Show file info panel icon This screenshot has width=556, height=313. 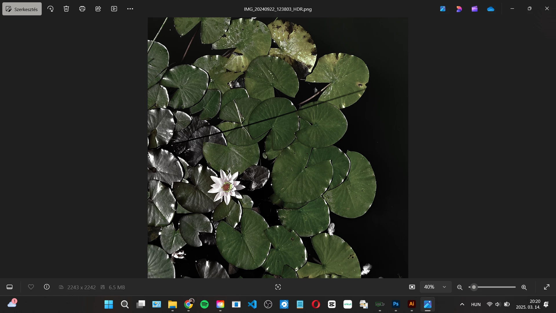tap(47, 287)
